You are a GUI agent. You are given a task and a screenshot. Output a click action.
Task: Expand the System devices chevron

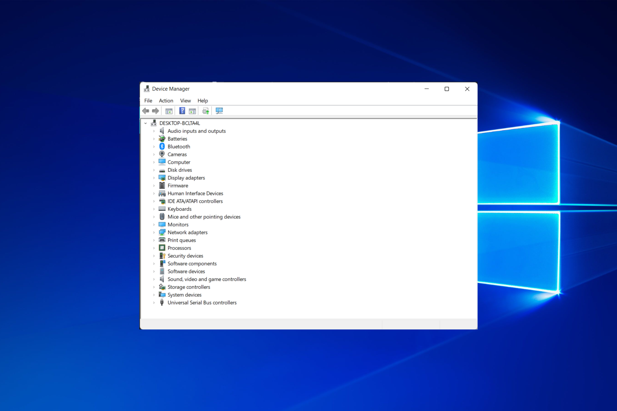tap(154, 295)
